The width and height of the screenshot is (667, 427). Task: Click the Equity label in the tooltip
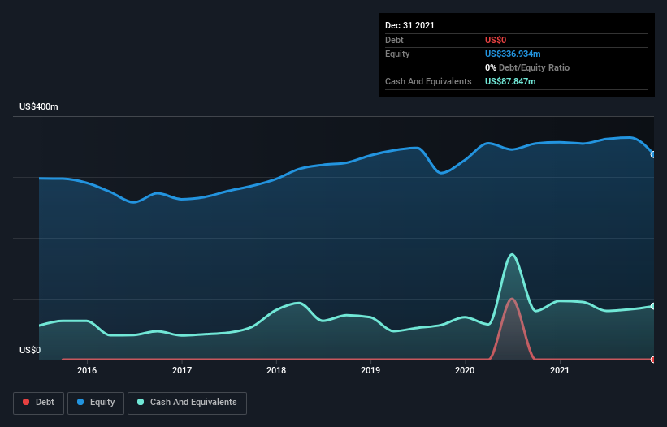click(397, 54)
